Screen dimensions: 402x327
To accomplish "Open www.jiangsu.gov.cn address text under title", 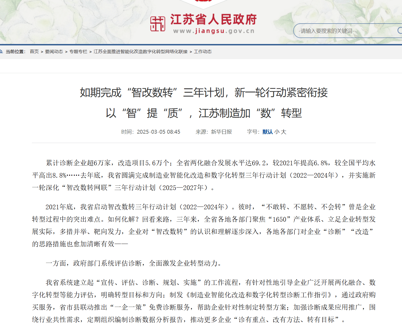I will (x=214, y=31).
